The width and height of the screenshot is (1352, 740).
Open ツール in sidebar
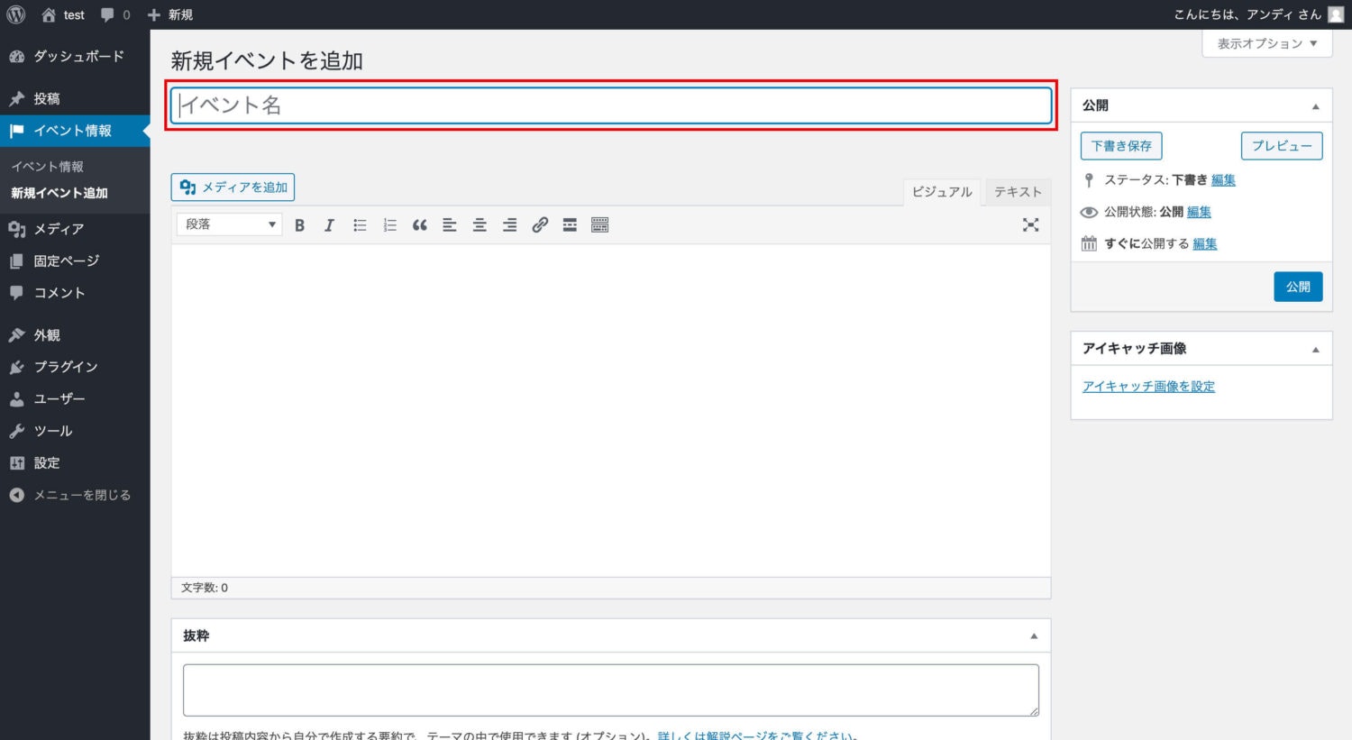[75, 431]
